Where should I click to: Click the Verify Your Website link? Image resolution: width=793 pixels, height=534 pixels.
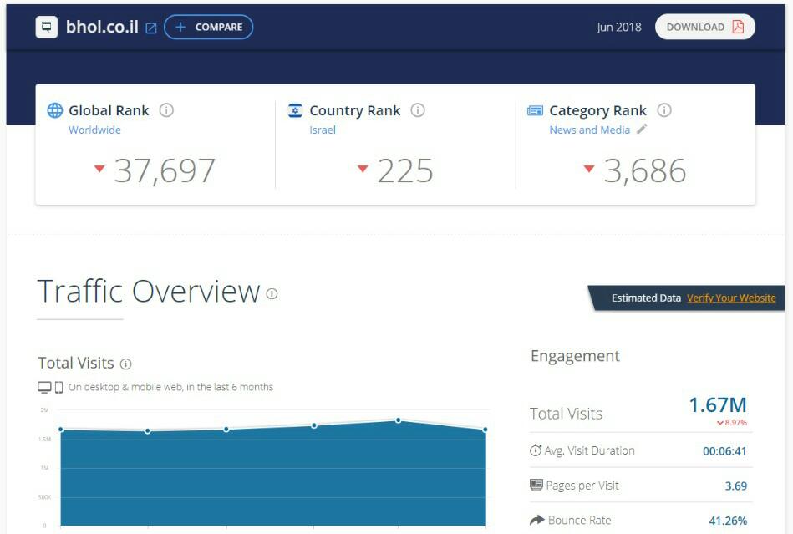pyautogui.click(x=731, y=298)
